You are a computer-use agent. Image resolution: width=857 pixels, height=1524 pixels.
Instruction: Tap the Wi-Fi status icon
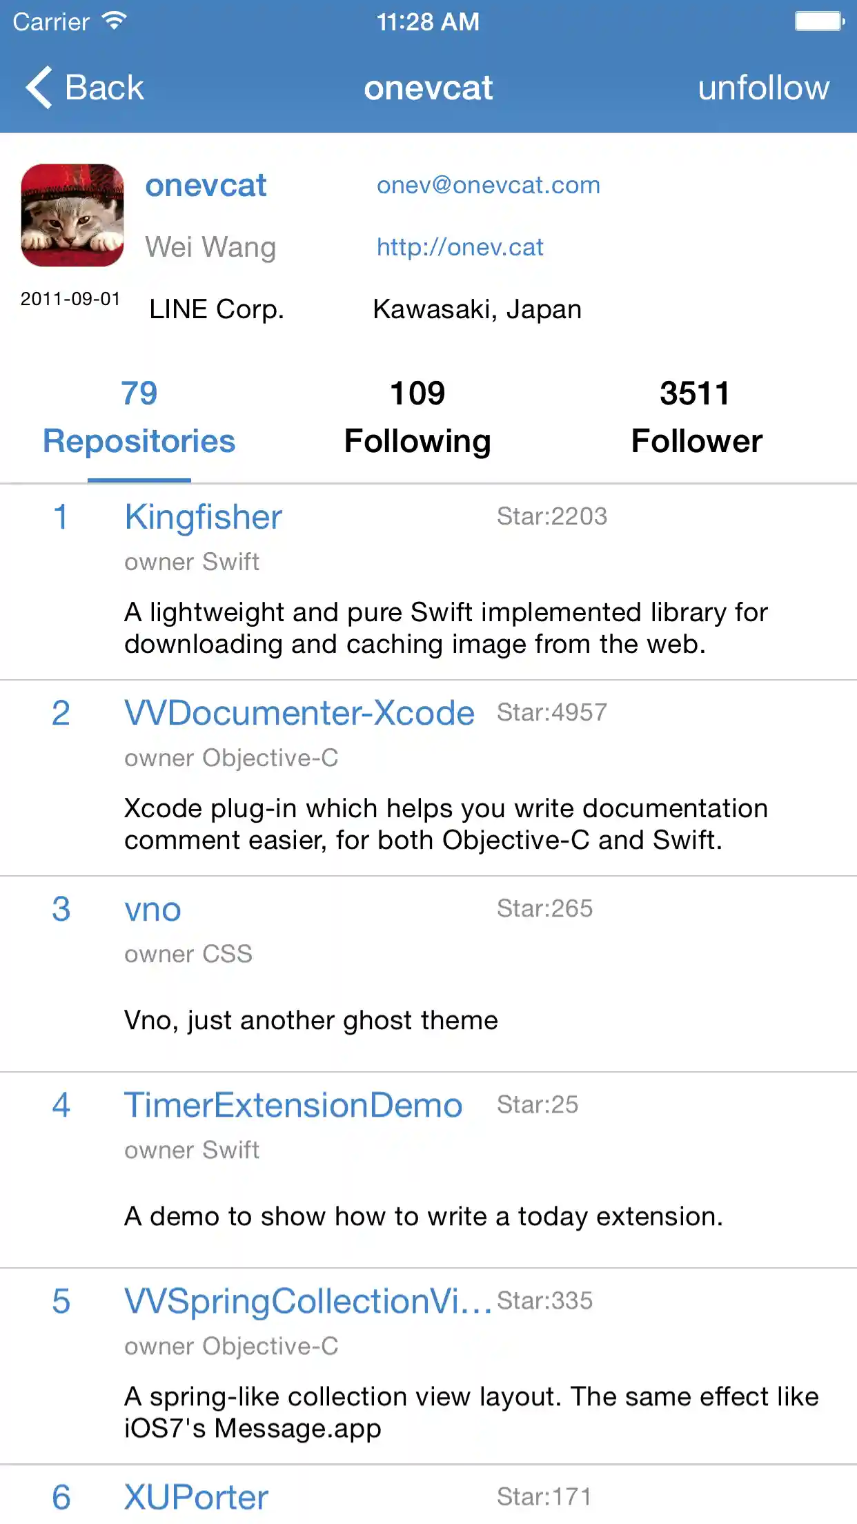click(114, 21)
